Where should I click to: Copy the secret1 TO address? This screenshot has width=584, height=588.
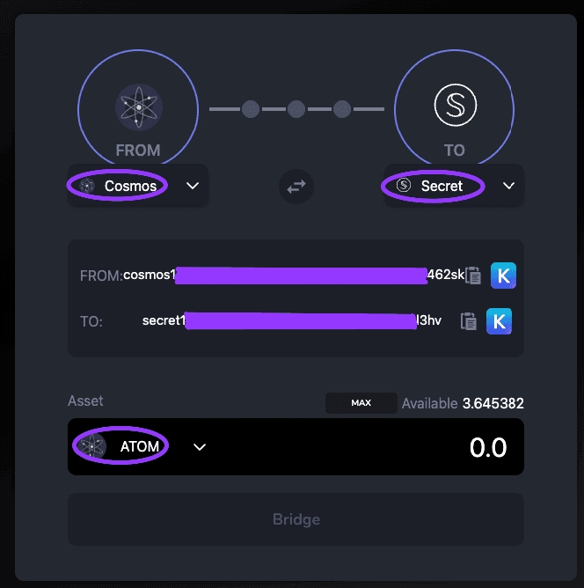(470, 321)
